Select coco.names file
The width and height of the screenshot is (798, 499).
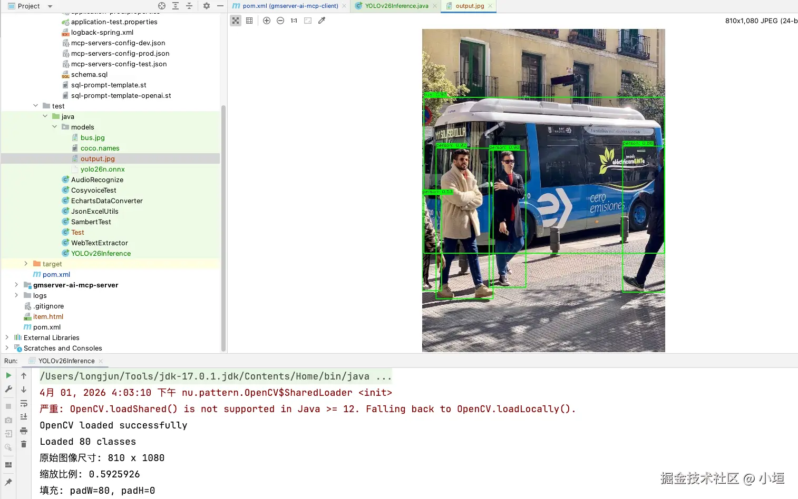coord(100,148)
